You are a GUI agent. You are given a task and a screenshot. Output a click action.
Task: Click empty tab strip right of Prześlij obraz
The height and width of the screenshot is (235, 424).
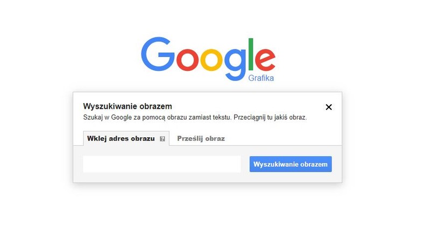(x=285, y=138)
